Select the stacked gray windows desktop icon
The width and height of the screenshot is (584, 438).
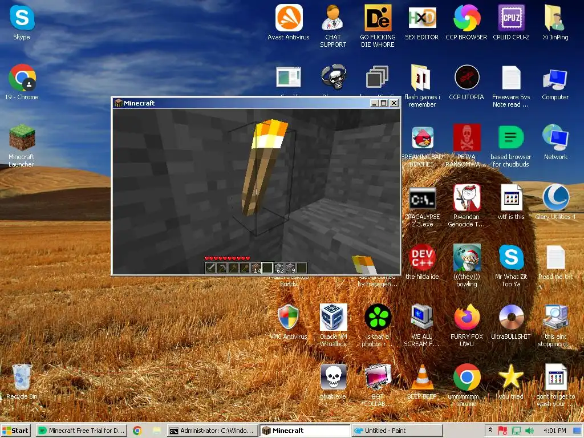[378, 77]
